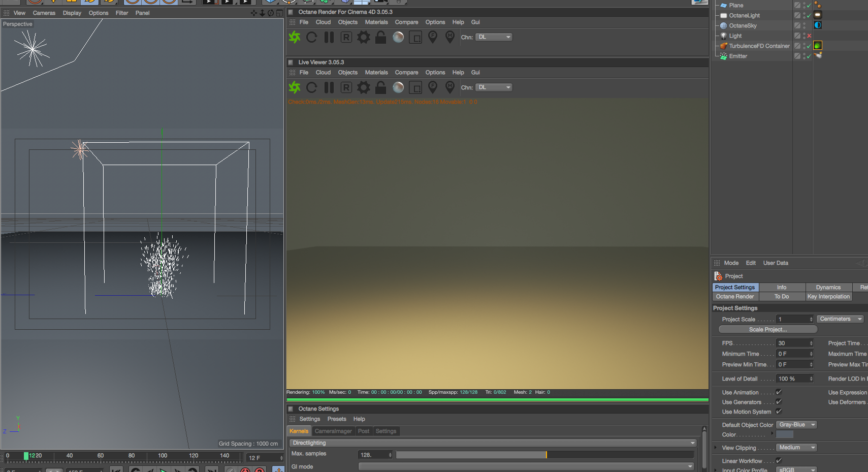Select the render region icon in Live Viewer

415,87
